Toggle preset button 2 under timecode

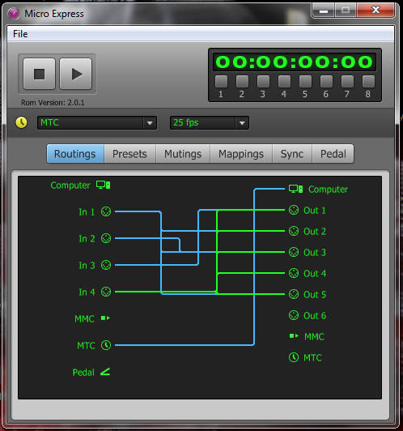[x=242, y=81]
